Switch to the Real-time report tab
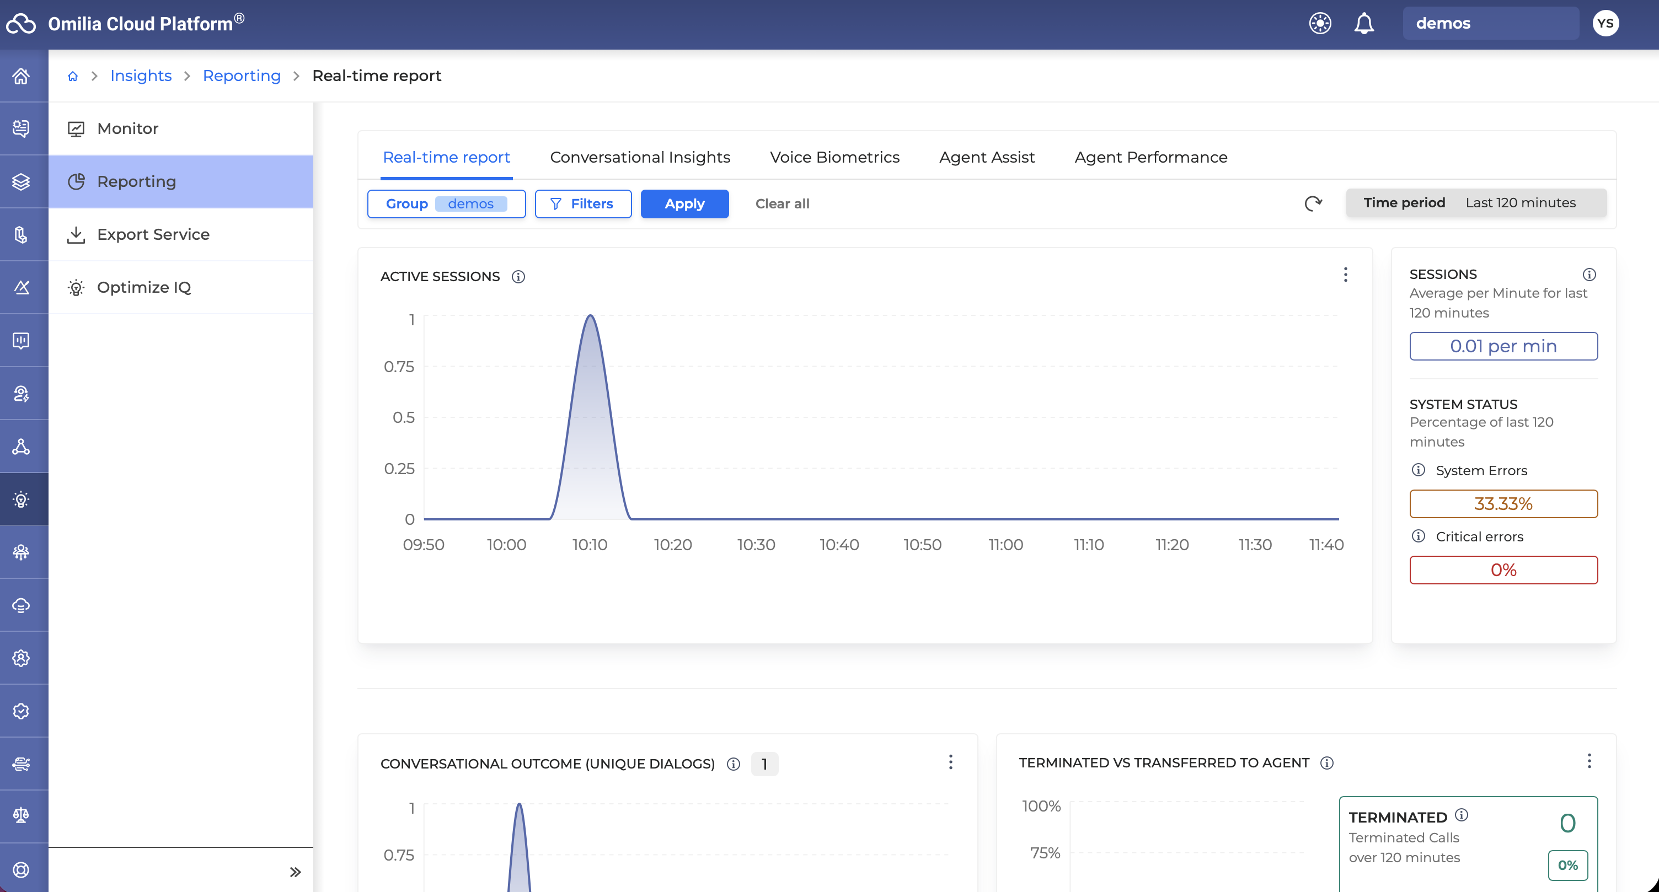 click(446, 157)
